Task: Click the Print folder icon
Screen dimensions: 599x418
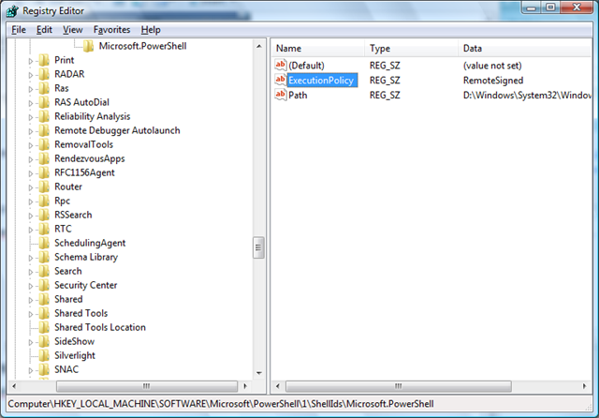Action: (x=44, y=60)
